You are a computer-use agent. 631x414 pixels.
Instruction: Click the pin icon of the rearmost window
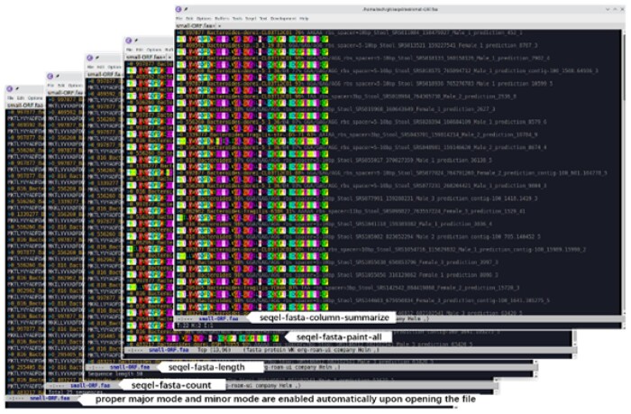pyautogui.click(x=17, y=88)
